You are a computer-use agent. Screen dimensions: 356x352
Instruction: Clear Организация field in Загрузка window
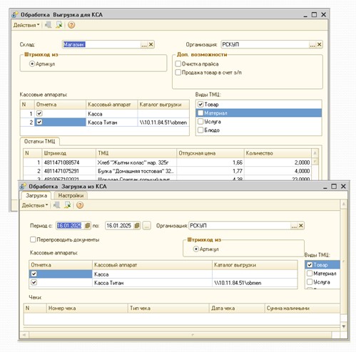coord(300,225)
